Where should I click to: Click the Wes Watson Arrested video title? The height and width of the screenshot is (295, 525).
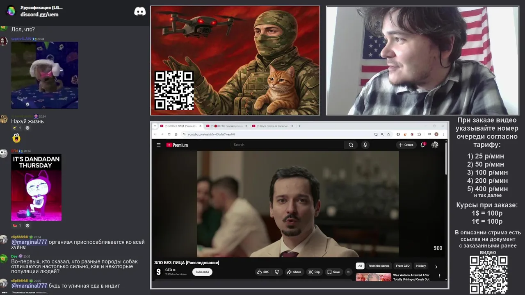click(x=411, y=277)
